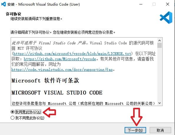Viewport: 175px width, 135px height.
Task: Open the github.com/Microsoft/vscode link
Action: click(60, 59)
